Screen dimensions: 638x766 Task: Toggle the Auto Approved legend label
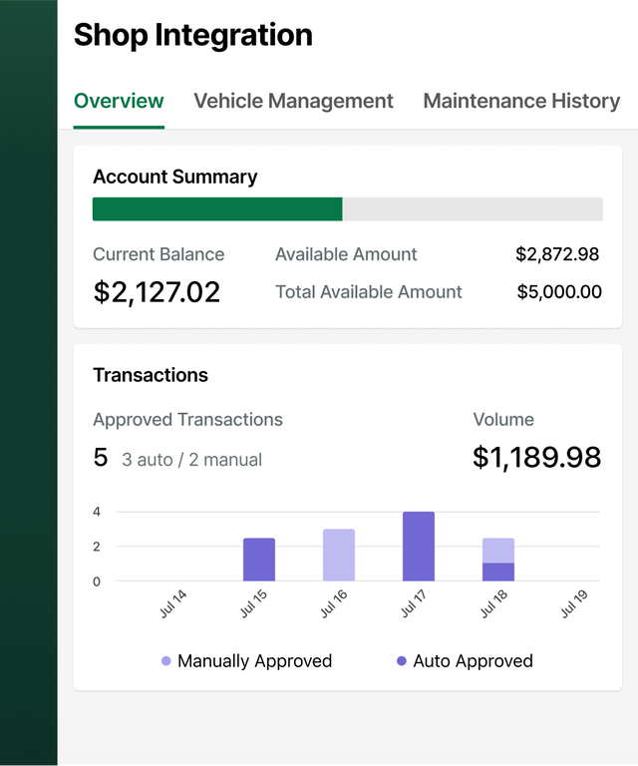(x=473, y=661)
